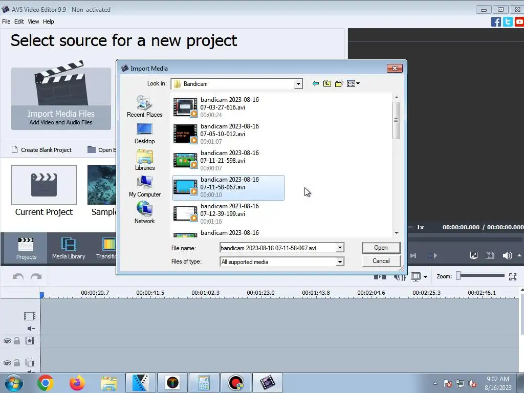Click Create Blank Project
Image resolution: width=524 pixels, height=393 pixels.
[x=41, y=150]
